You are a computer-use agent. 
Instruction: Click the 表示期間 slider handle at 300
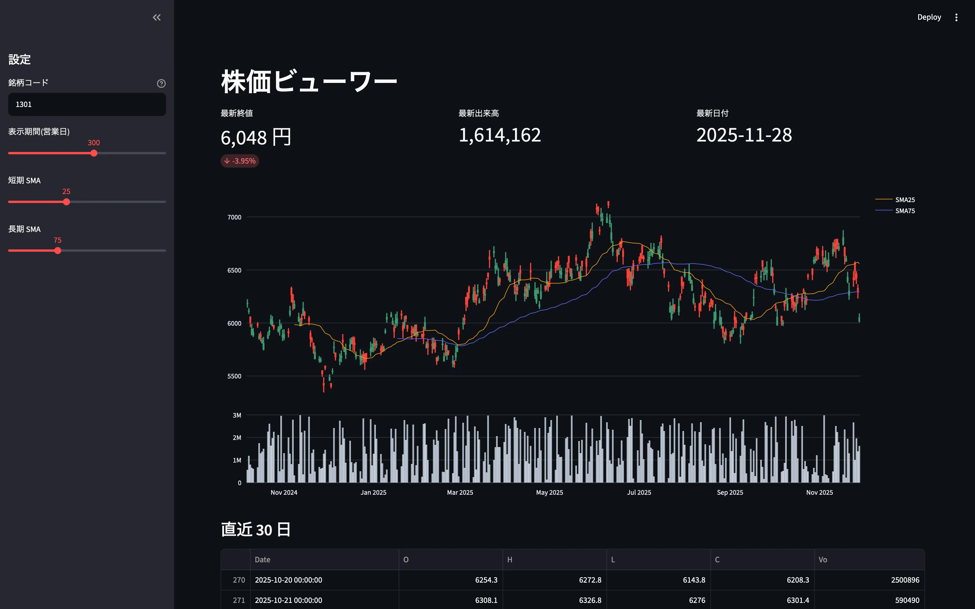point(94,153)
